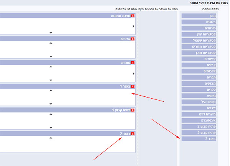The height and width of the screenshot is (166, 230).
Task: Move מצגת תמונות down with the down arrow
Action: coord(51,33)
